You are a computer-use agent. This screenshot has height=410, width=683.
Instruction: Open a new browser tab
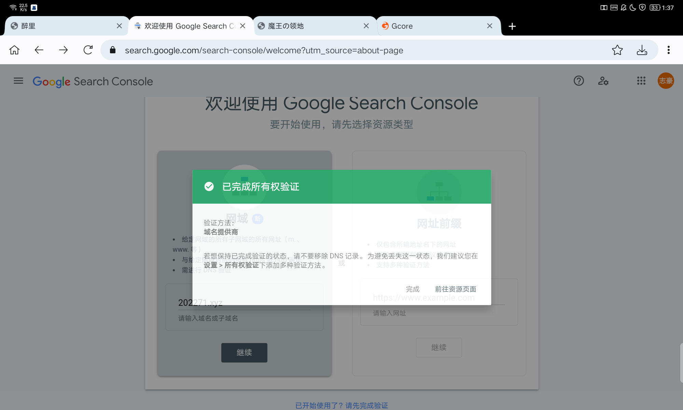[512, 26]
